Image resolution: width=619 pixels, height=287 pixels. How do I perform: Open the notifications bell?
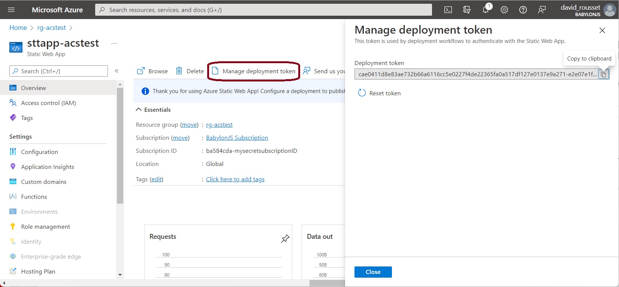[x=486, y=9]
